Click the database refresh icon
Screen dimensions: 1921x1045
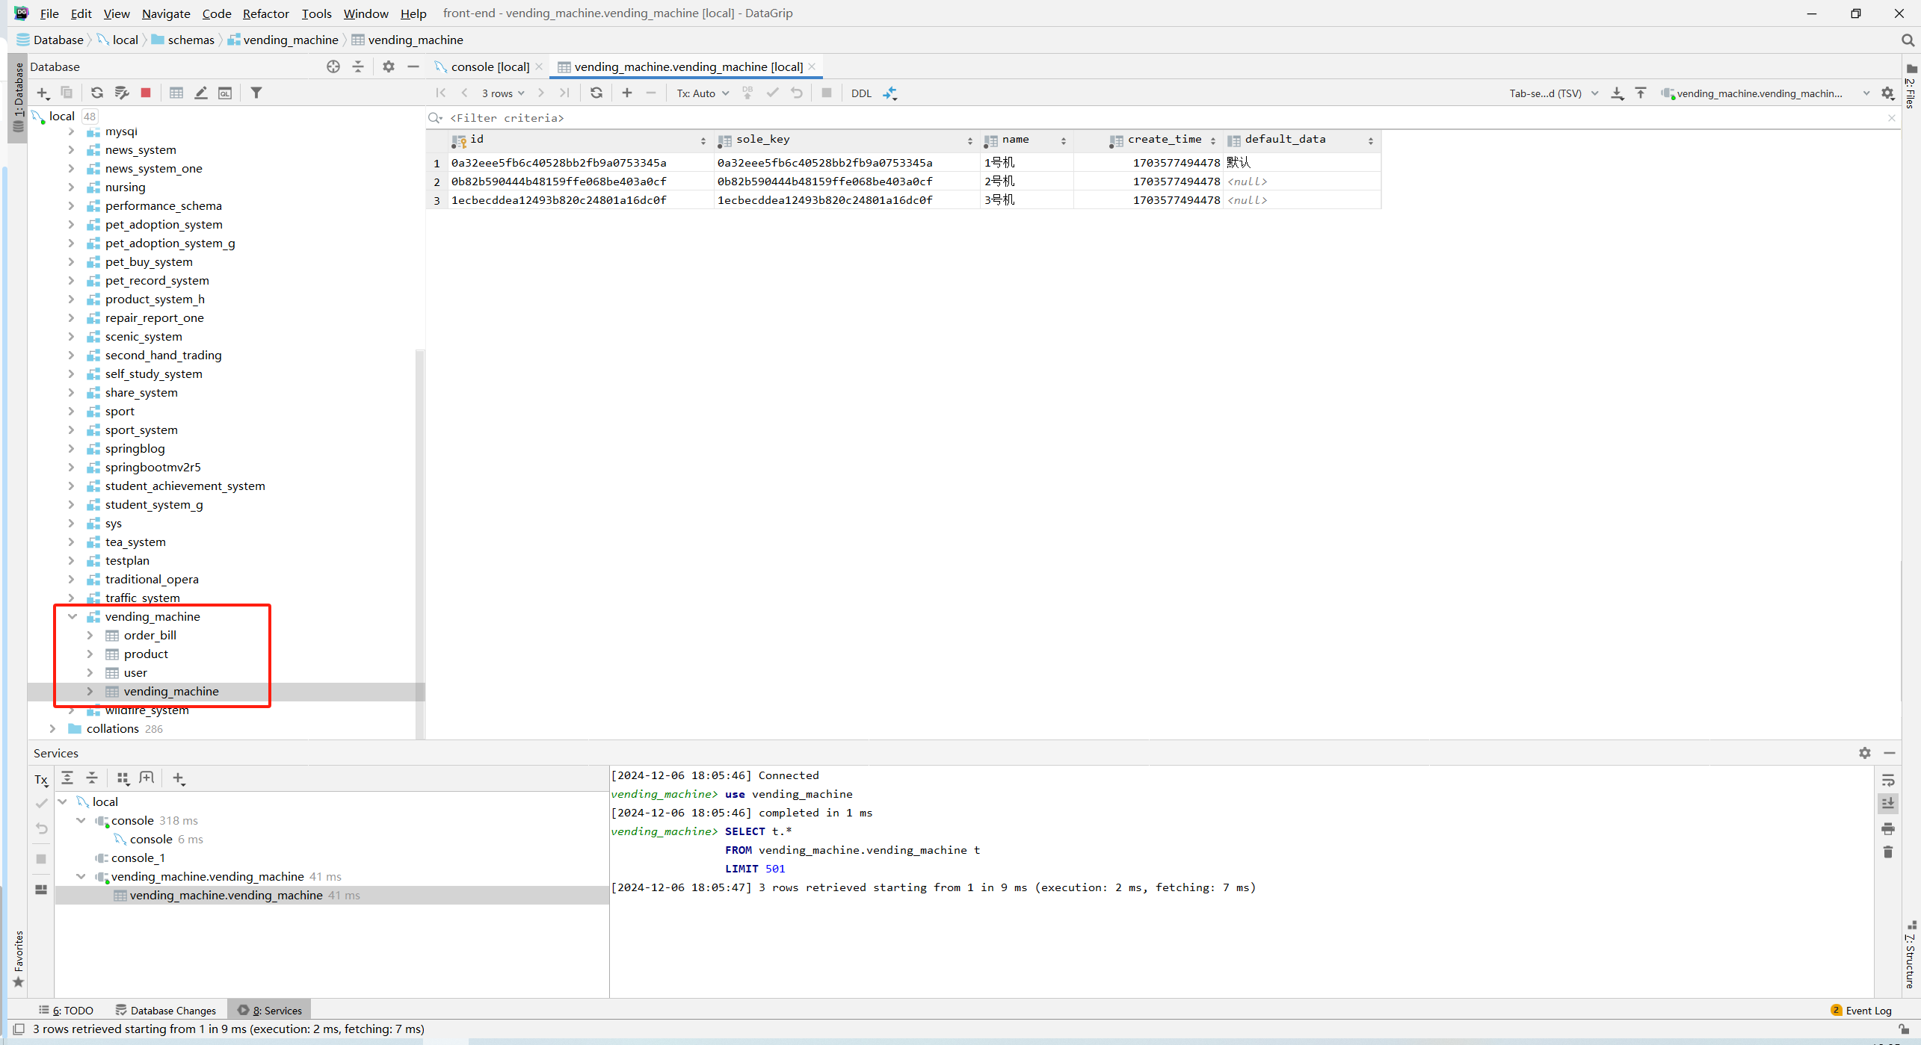(96, 93)
